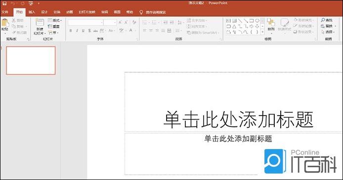Toggle Underline formatting
Image resolution: width=343 pixels, height=180 pixels.
83,30
